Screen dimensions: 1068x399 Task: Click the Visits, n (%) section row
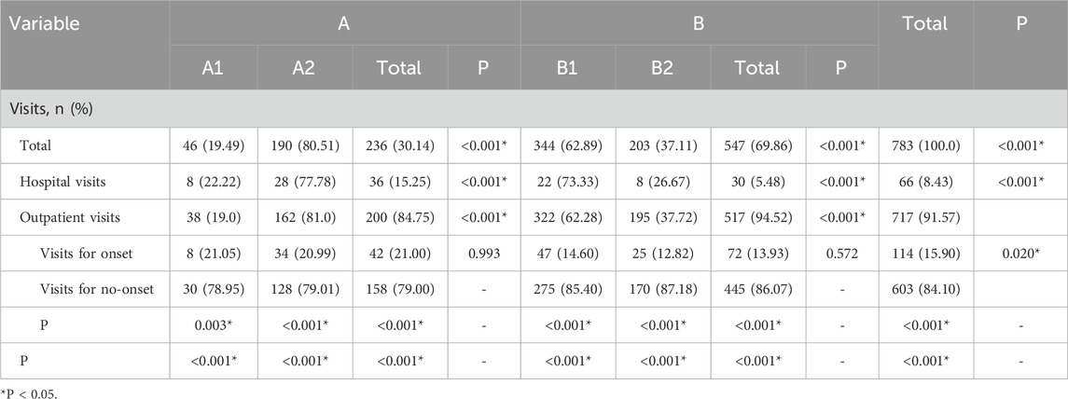pos(534,109)
